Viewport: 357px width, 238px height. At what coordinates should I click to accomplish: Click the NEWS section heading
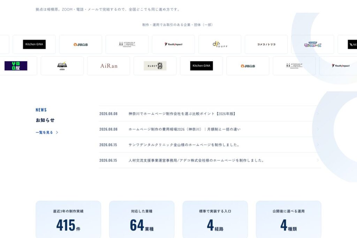pyautogui.click(x=41, y=110)
